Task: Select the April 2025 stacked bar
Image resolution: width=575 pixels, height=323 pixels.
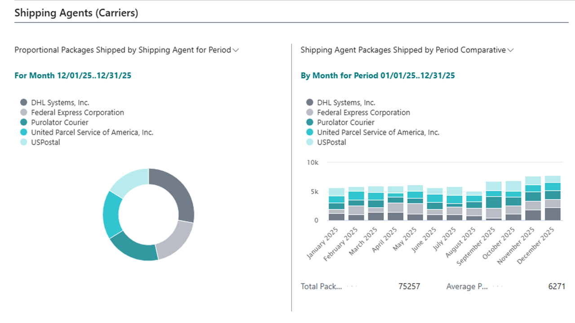Action: coord(396,203)
